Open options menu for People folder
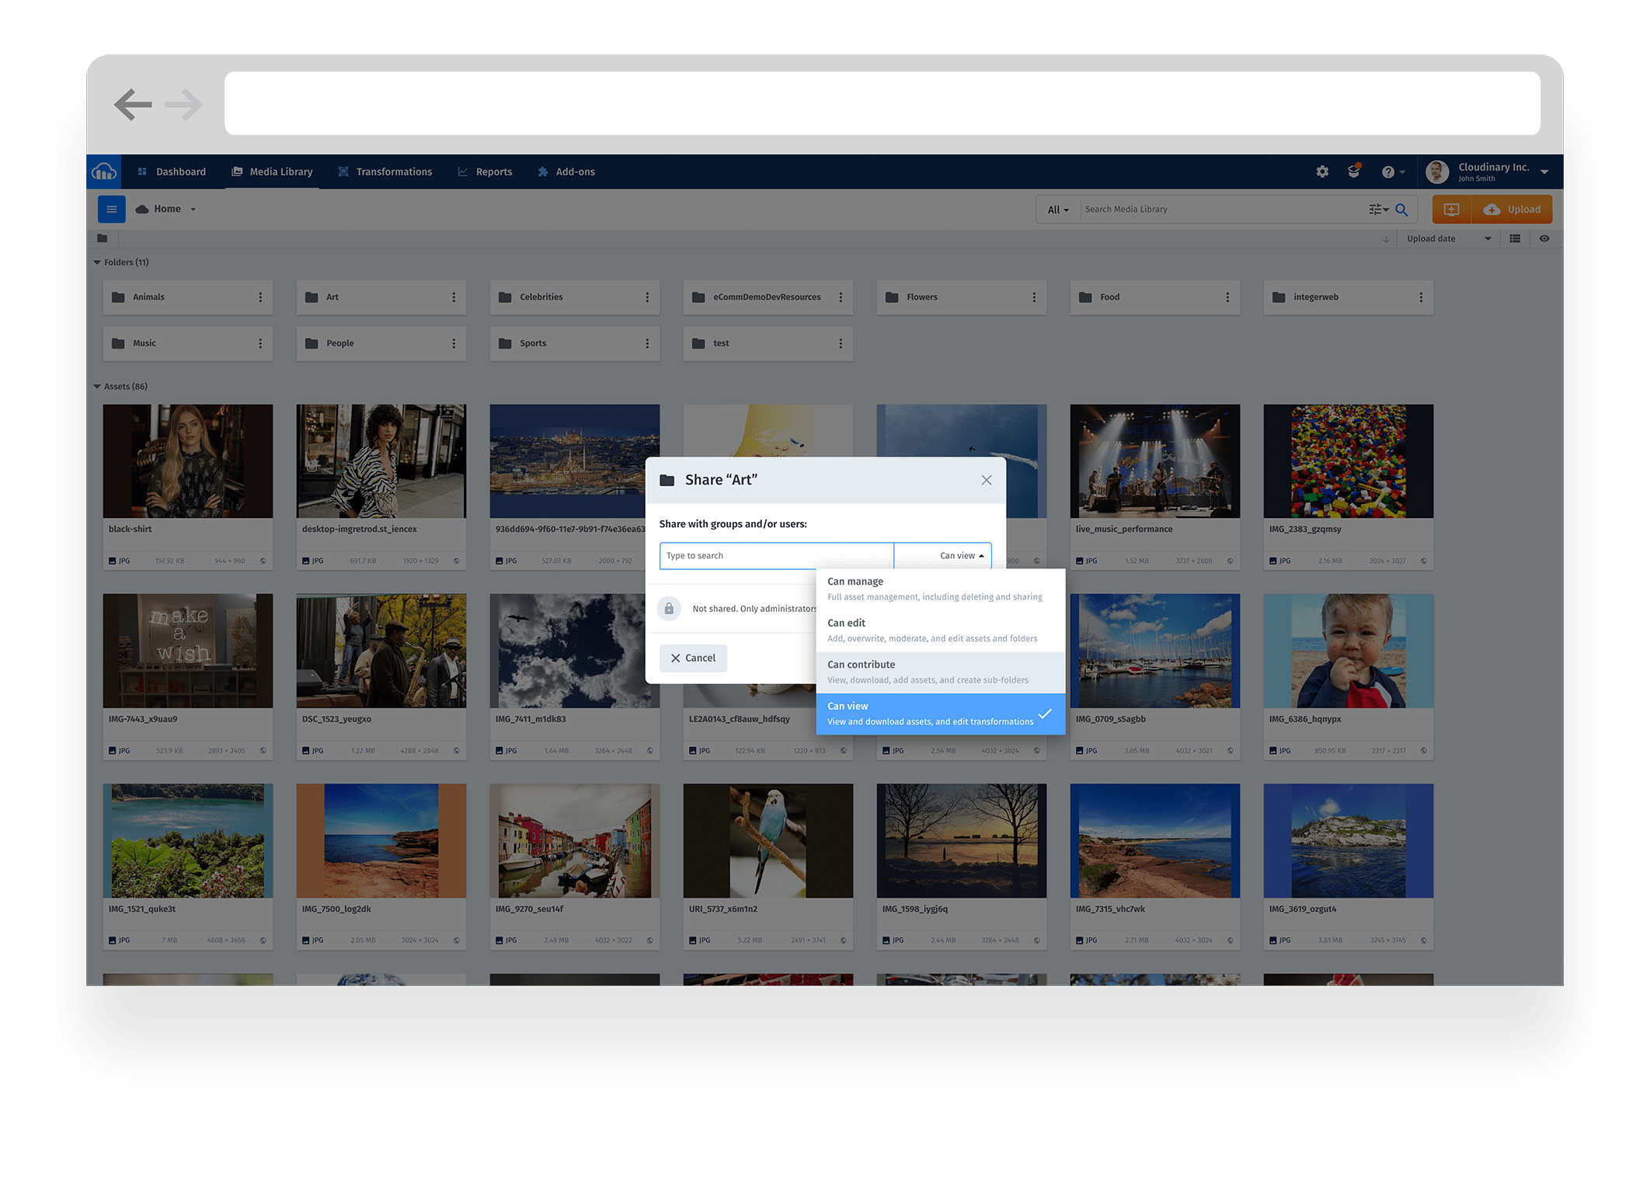Viewport: 1650px width, 1178px height. pos(454,343)
